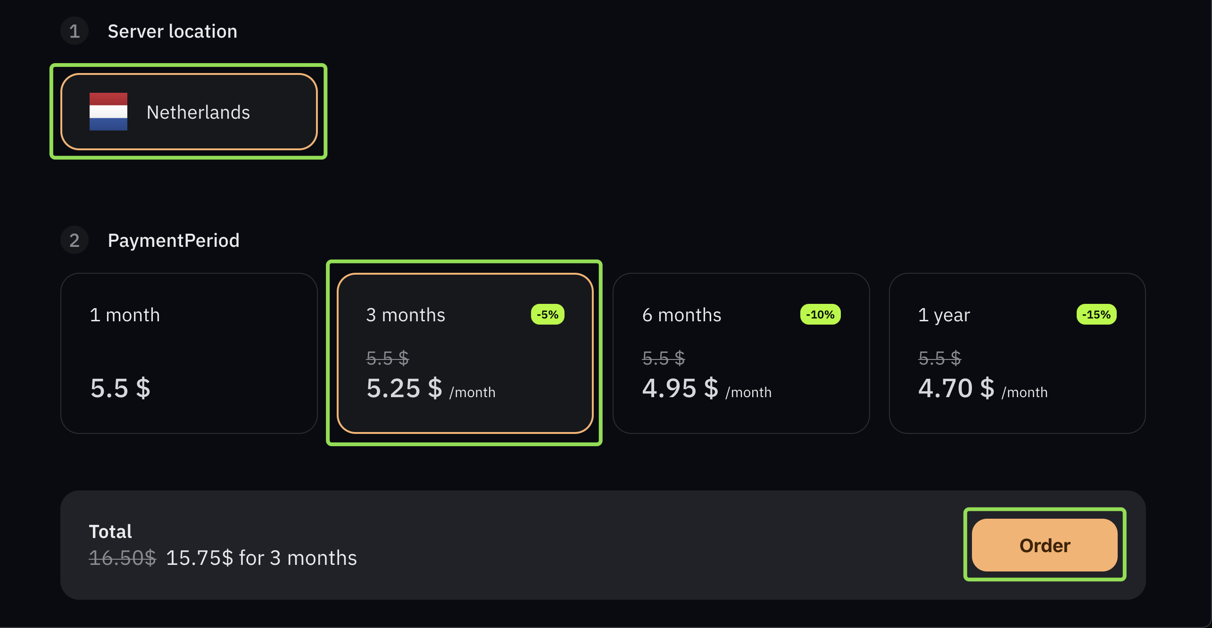The image size is (1212, 628).
Task: Click the 15.75$ for 3 months total
Action: point(262,558)
